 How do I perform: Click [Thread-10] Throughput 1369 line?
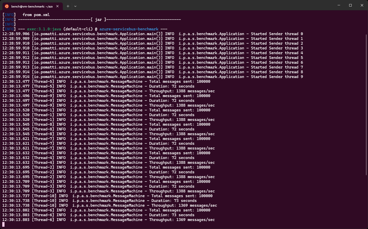tap(110, 205)
